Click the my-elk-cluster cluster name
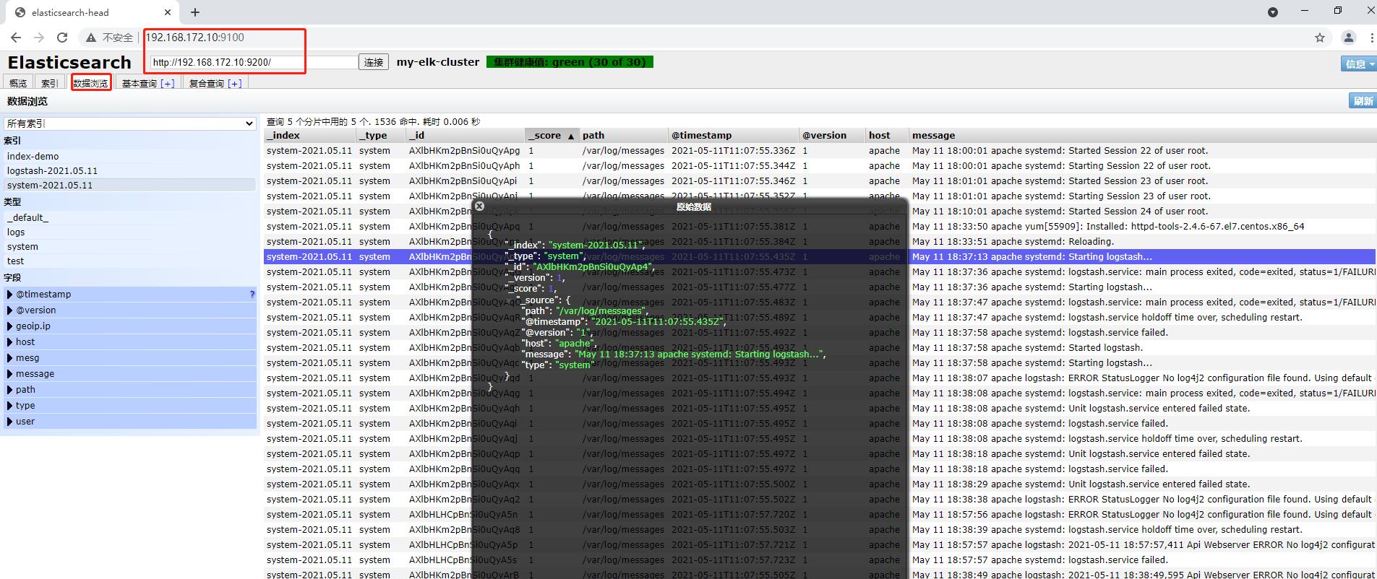The image size is (1377, 579). [438, 62]
